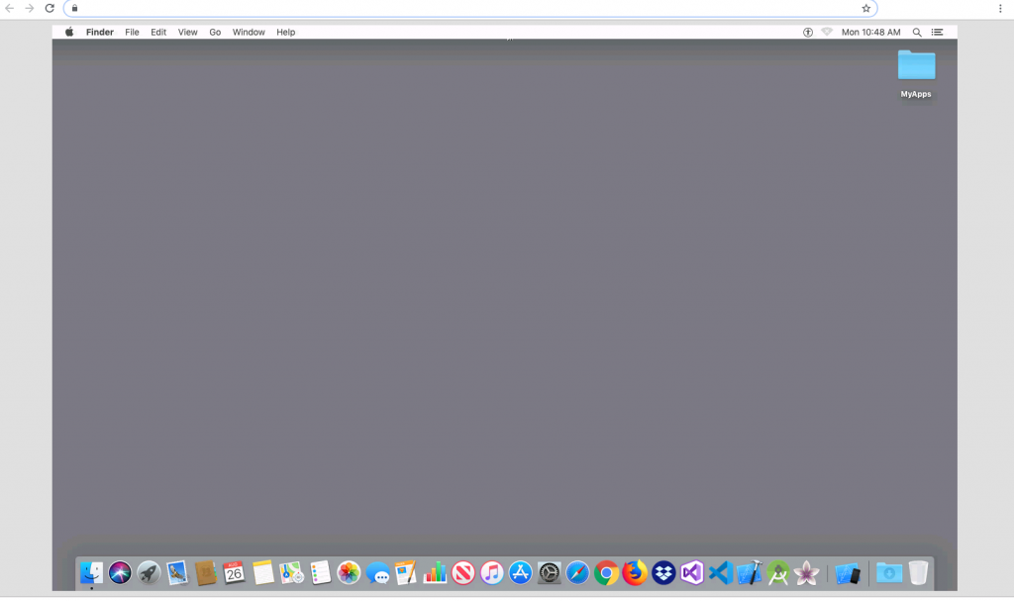Open the Contacts book icon
Viewport: 1014px width, 601px height.
coord(205,572)
